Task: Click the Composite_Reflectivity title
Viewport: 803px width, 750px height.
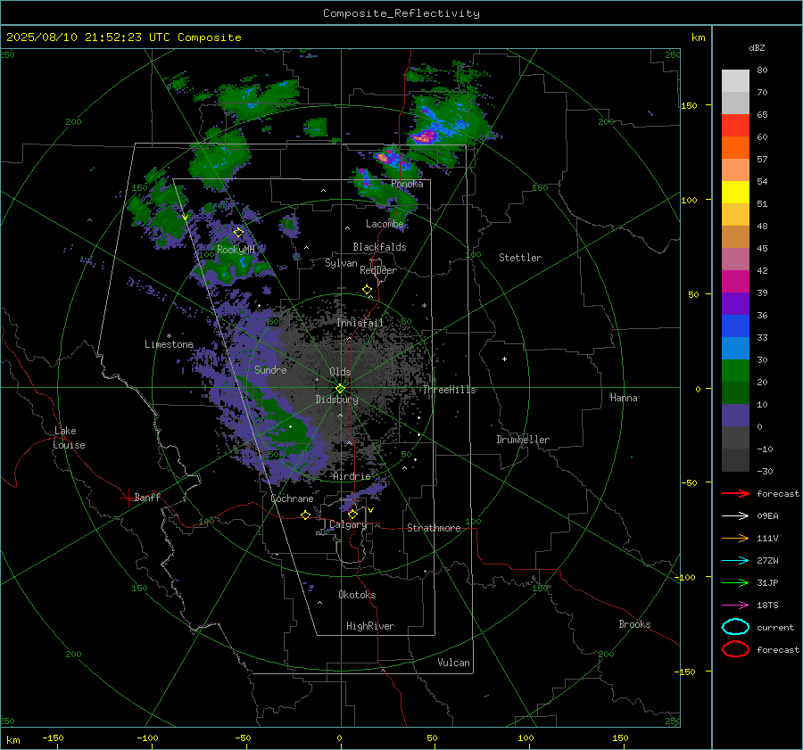Action: tap(401, 13)
